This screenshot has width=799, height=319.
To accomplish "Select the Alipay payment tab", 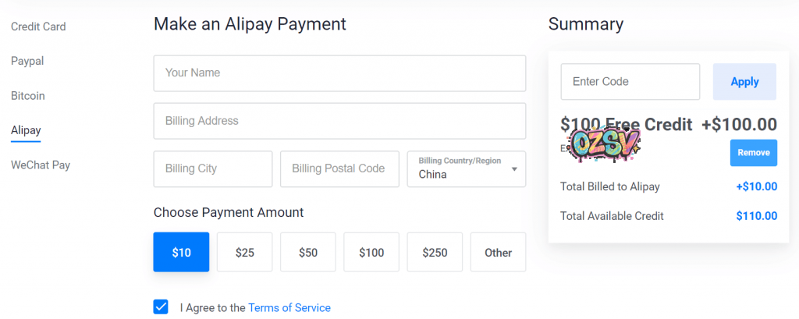I will pos(26,130).
